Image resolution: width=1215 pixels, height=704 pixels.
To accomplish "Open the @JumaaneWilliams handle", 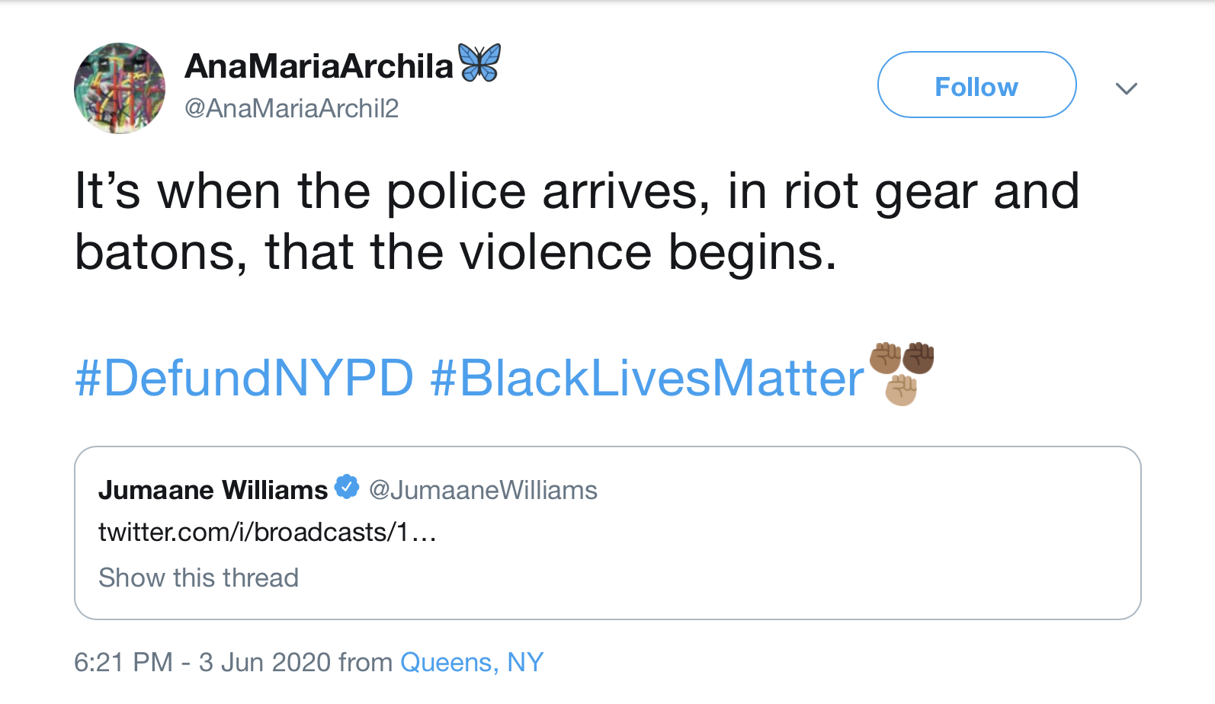I will 483,490.
